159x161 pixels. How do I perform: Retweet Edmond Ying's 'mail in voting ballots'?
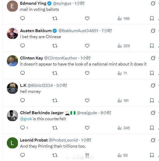tap(55, 18)
